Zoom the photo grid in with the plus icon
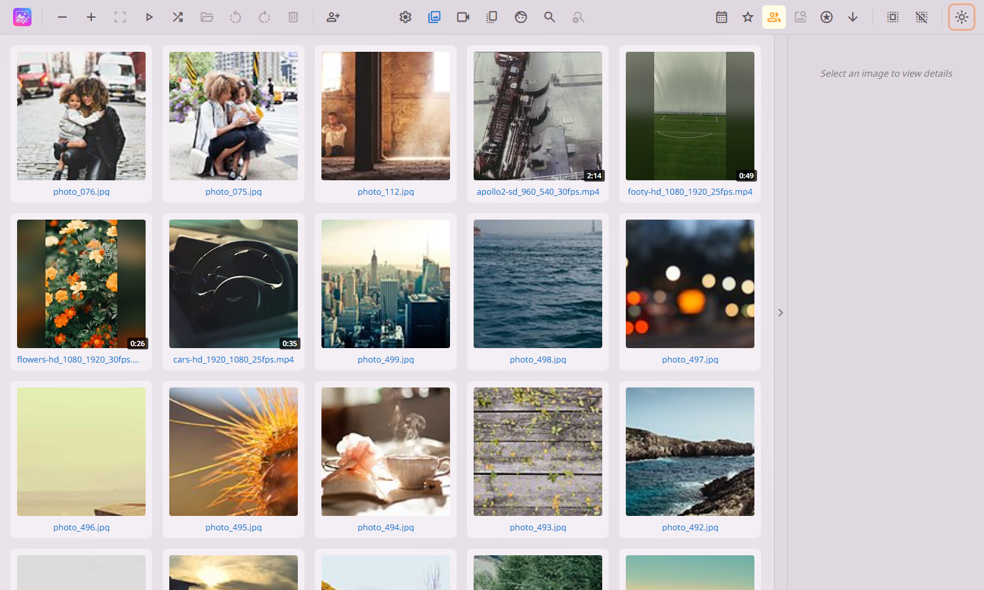The height and width of the screenshot is (590, 984). click(x=91, y=17)
